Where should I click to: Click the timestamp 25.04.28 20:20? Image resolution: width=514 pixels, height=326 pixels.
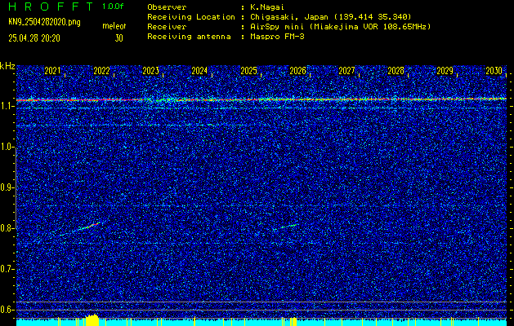tap(34, 38)
